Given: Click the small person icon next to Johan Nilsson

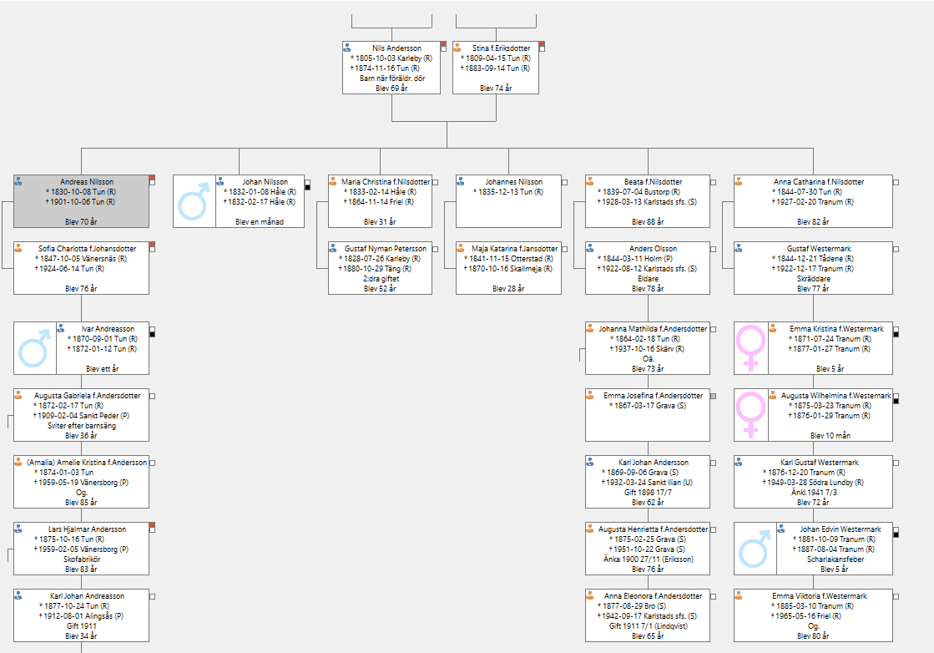Looking at the screenshot, I should (x=220, y=180).
